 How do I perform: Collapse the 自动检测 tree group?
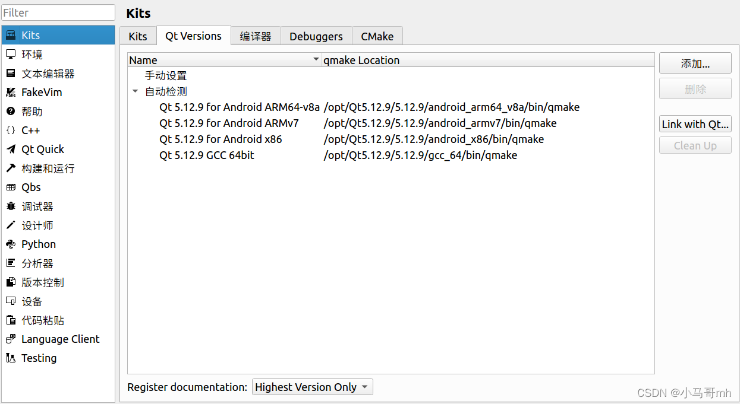click(x=135, y=91)
